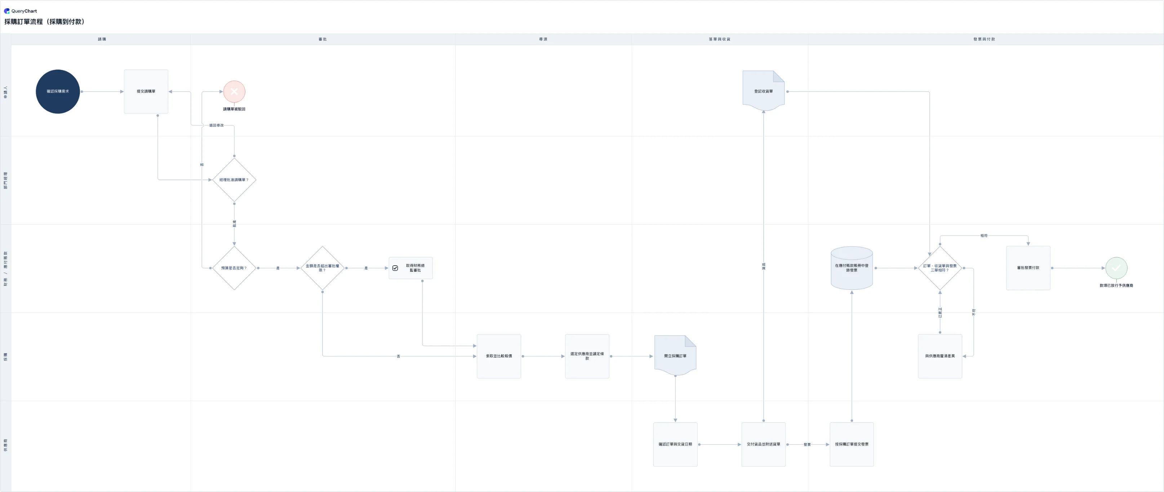Click the 尋源 column header
The width and height of the screenshot is (1164, 492).
tap(543, 39)
